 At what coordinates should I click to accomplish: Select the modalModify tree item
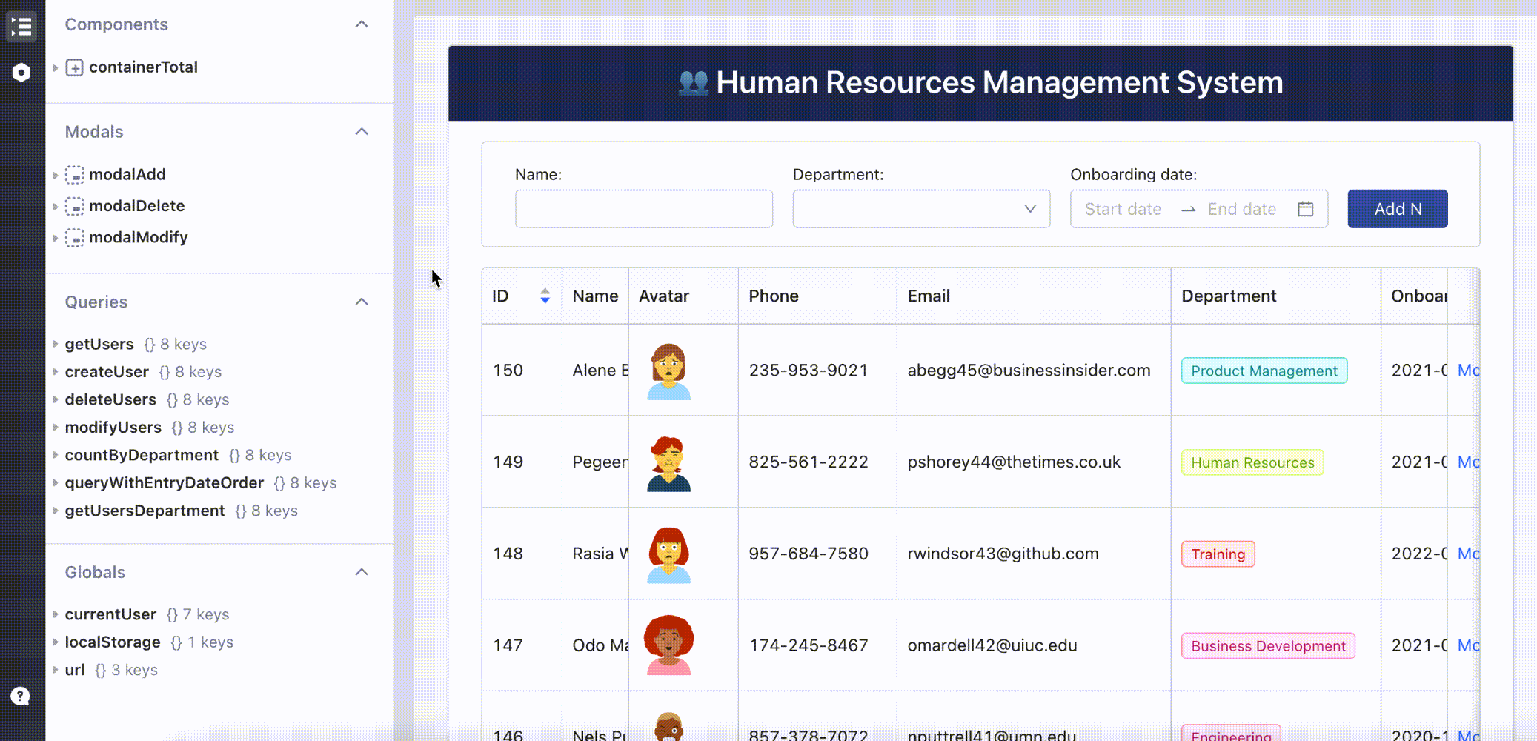click(139, 237)
